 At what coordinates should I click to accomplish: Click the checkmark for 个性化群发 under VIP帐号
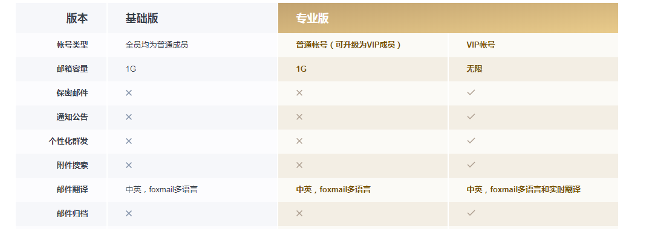pos(471,140)
